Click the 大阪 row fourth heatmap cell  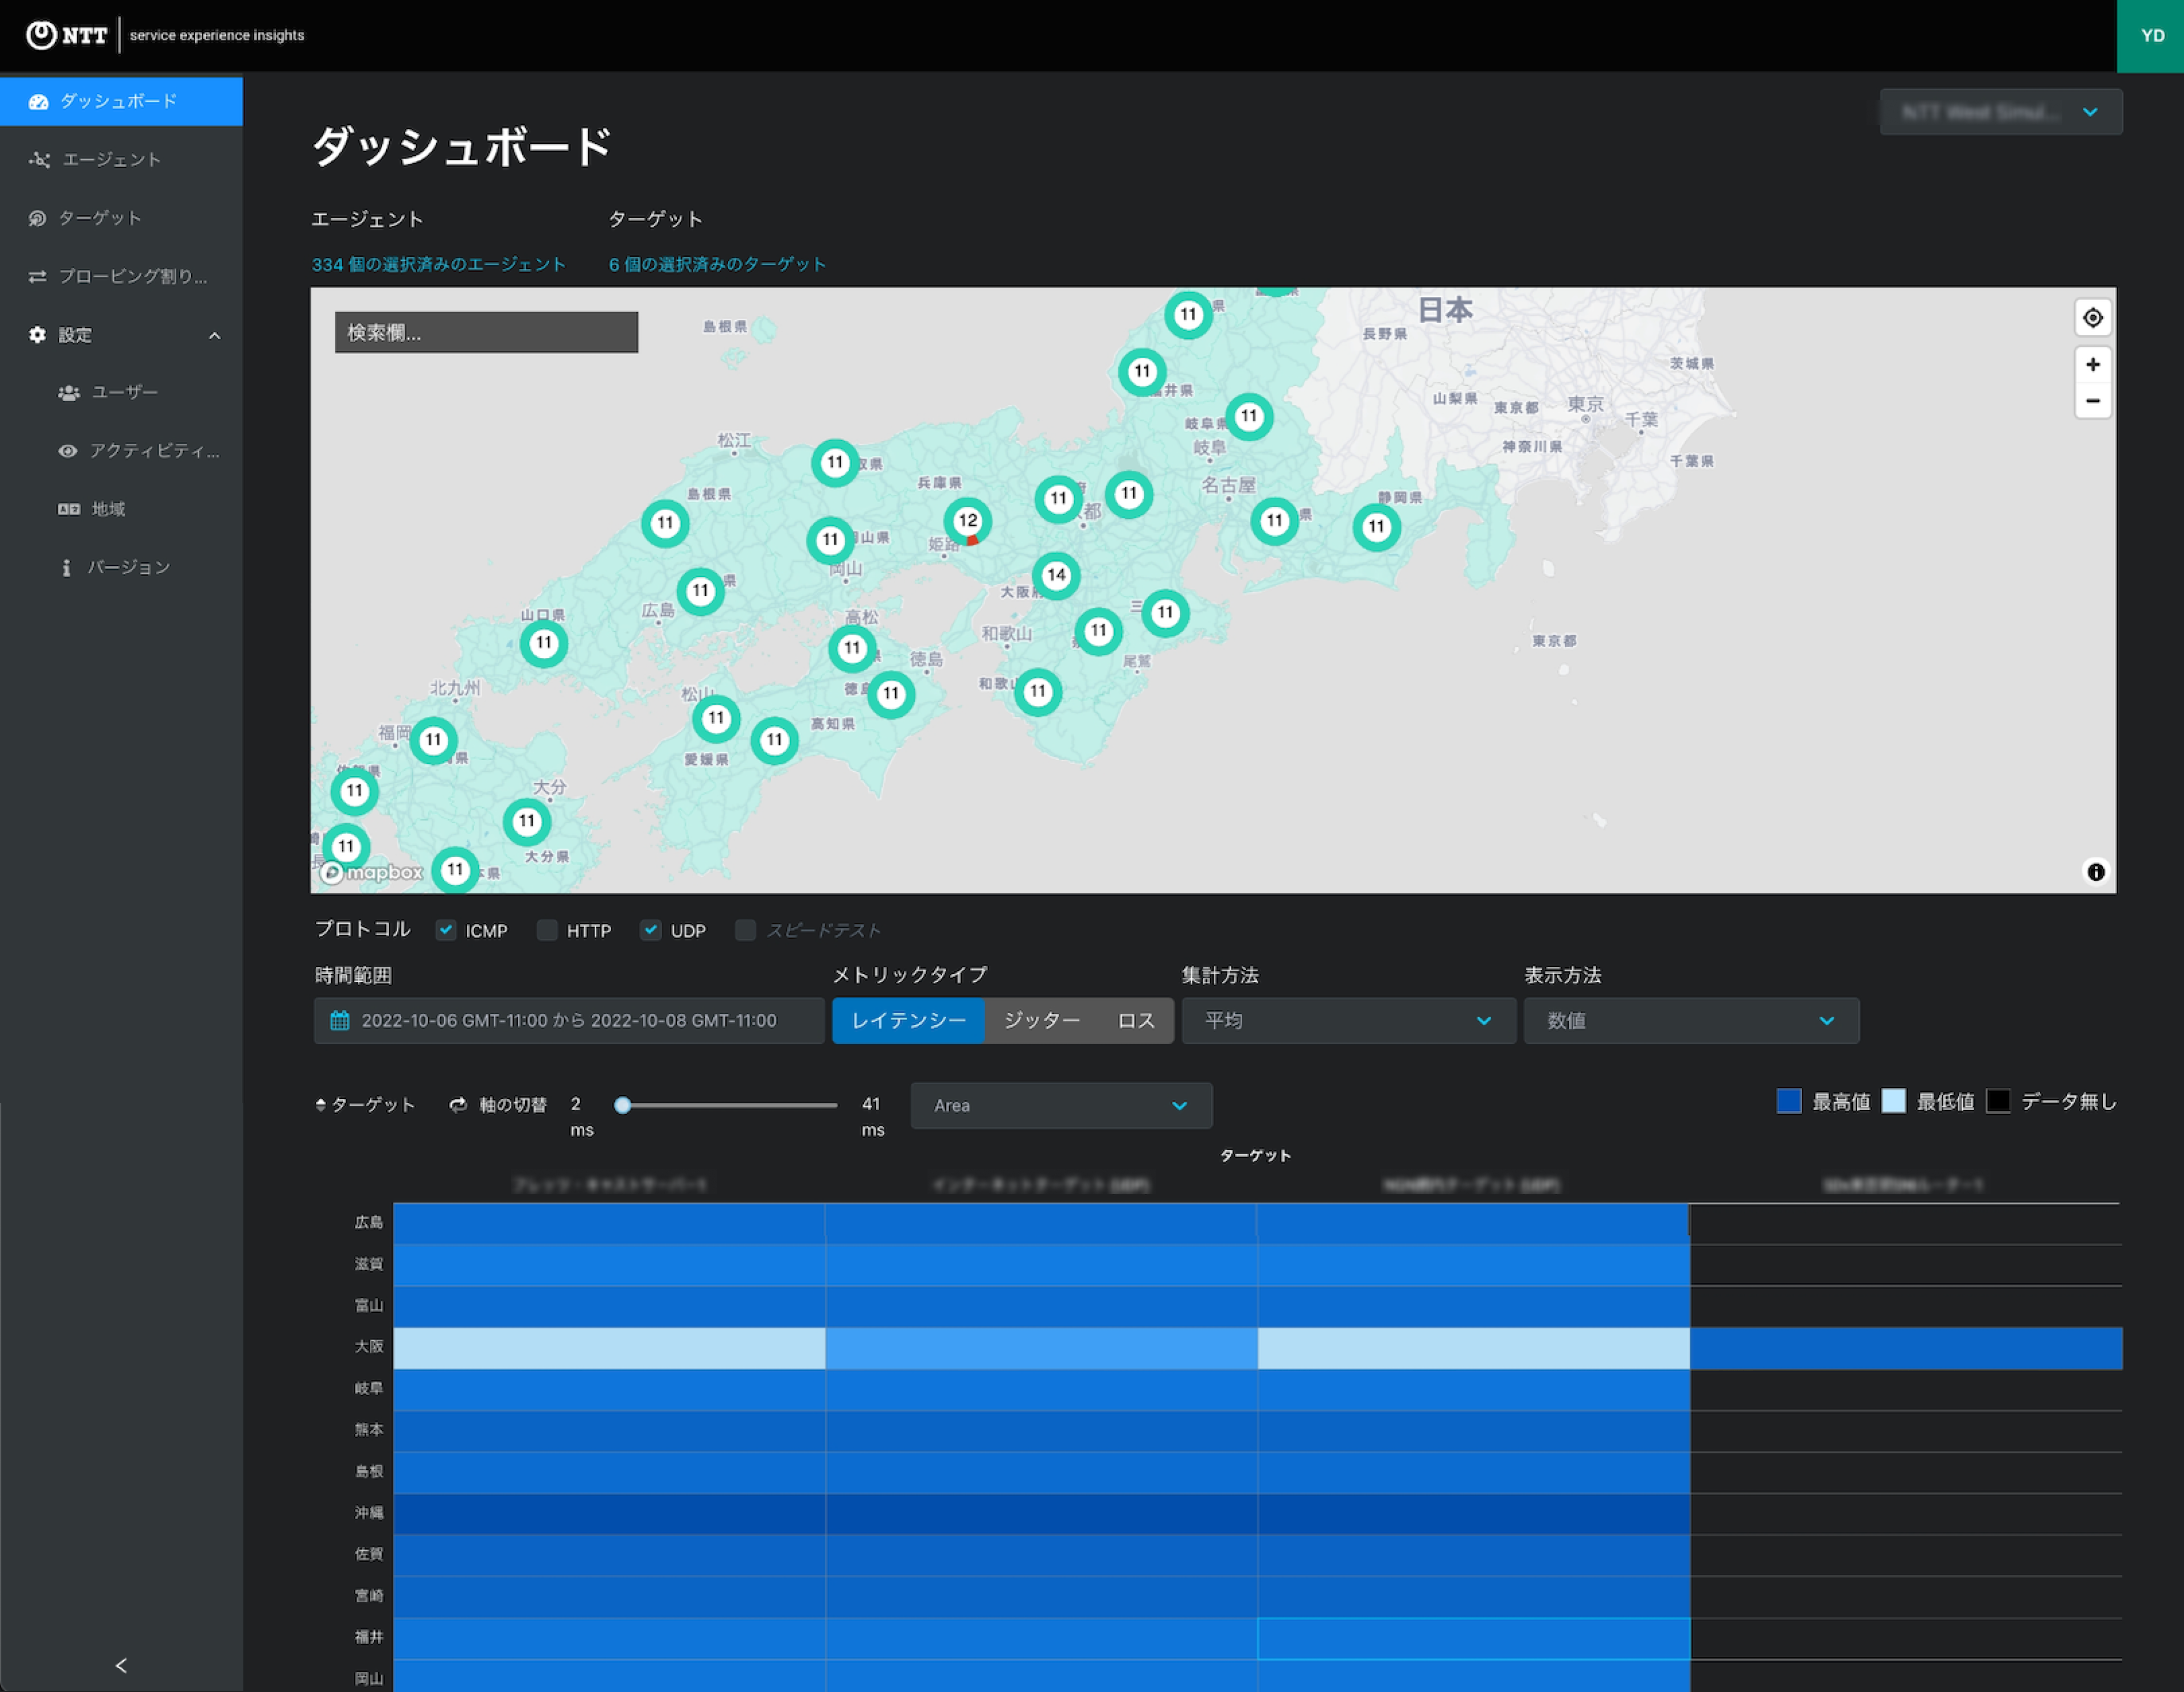tap(1906, 1347)
